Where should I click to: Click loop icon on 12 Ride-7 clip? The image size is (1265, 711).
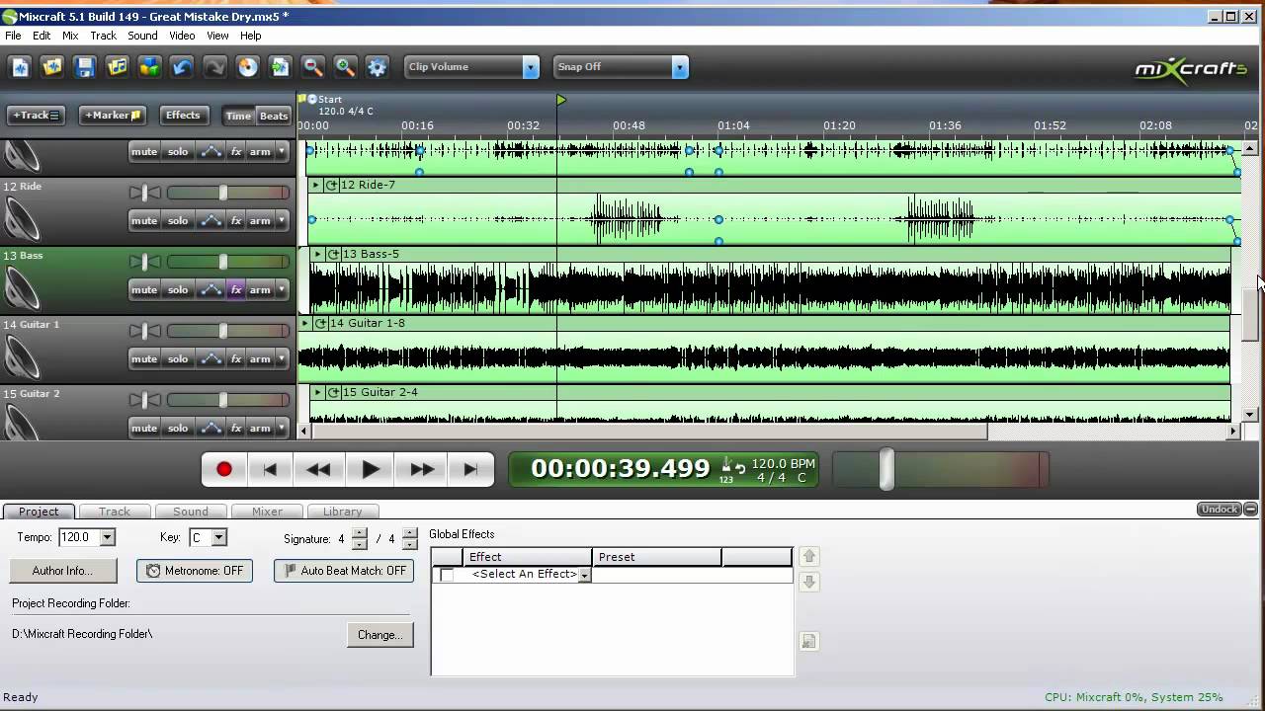pyautogui.click(x=333, y=185)
